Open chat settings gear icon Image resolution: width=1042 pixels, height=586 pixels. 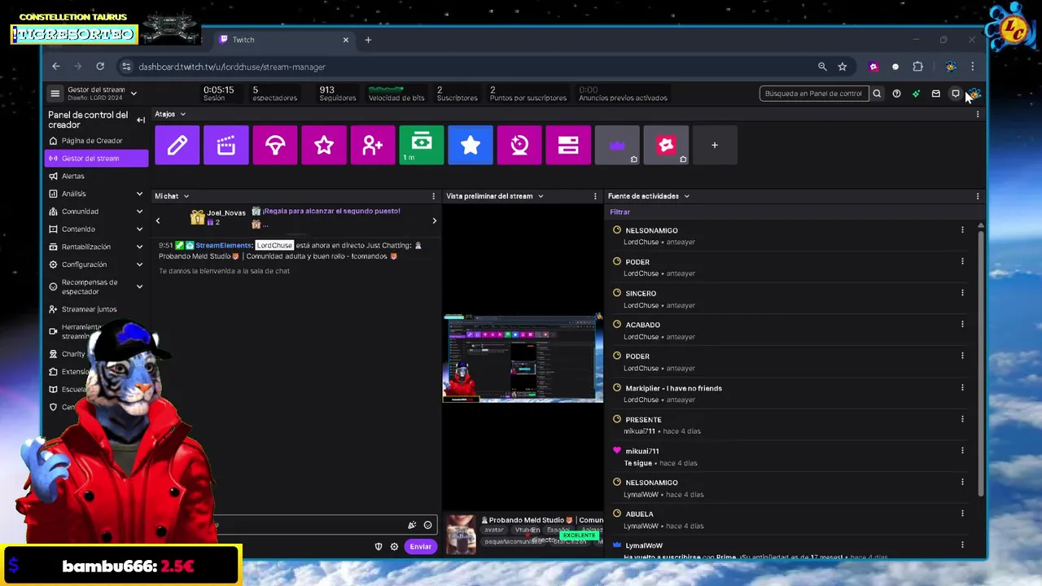point(394,546)
